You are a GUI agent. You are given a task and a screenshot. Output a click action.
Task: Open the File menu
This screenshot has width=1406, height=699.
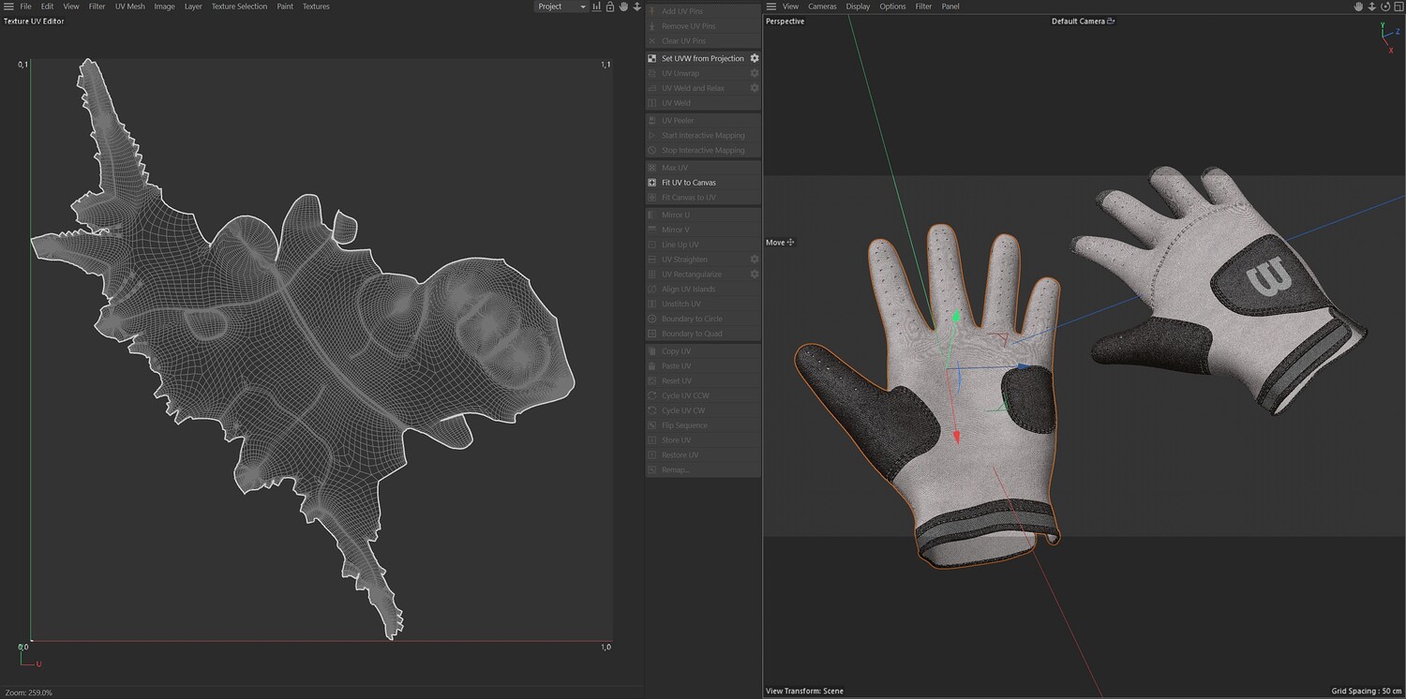click(25, 7)
